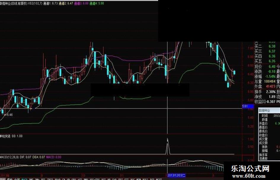
Task: Select the MACD indicator tab at bottom
Action: click(24, 179)
